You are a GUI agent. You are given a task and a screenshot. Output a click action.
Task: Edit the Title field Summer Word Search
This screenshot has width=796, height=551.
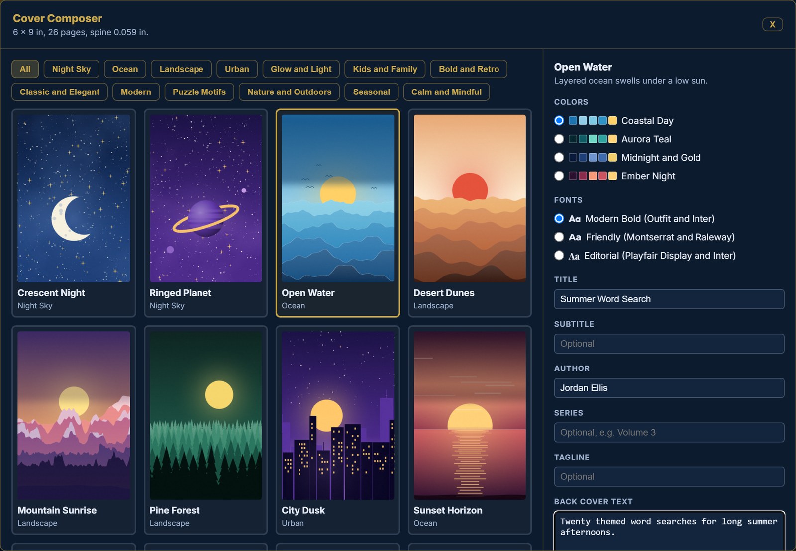pos(669,299)
